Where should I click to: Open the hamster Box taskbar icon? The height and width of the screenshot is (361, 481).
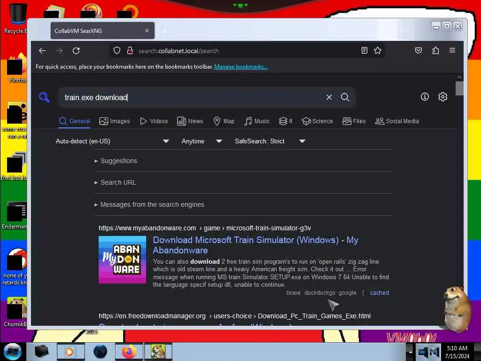click(x=158, y=352)
